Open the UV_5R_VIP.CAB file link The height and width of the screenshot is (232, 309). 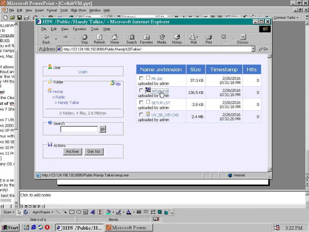click(165, 115)
